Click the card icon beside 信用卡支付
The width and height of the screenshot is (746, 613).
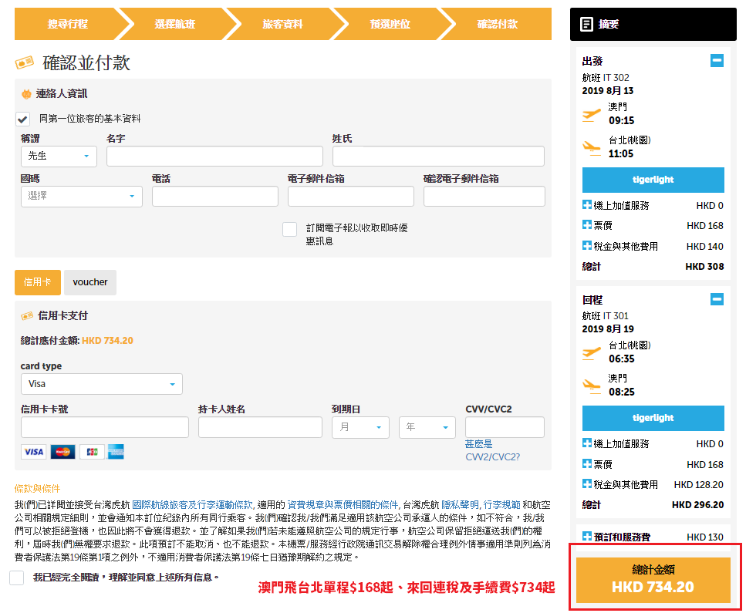coord(27,316)
